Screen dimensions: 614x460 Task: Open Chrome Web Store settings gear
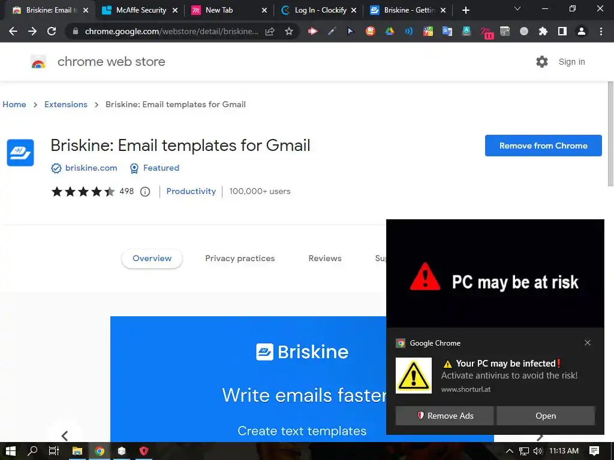point(542,62)
